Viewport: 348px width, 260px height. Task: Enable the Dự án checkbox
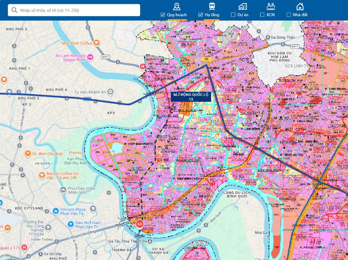coord(233,15)
